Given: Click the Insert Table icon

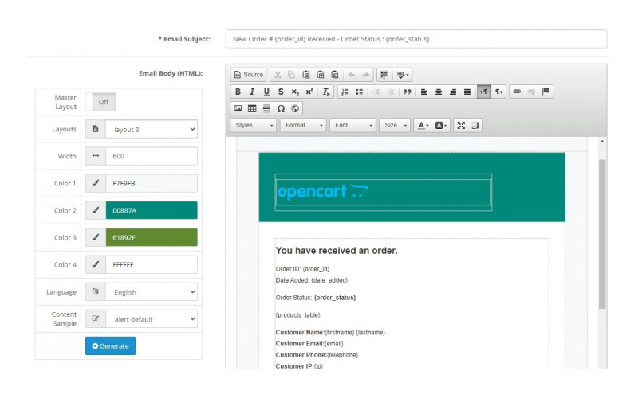Looking at the screenshot, I should (x=252, y=108).
